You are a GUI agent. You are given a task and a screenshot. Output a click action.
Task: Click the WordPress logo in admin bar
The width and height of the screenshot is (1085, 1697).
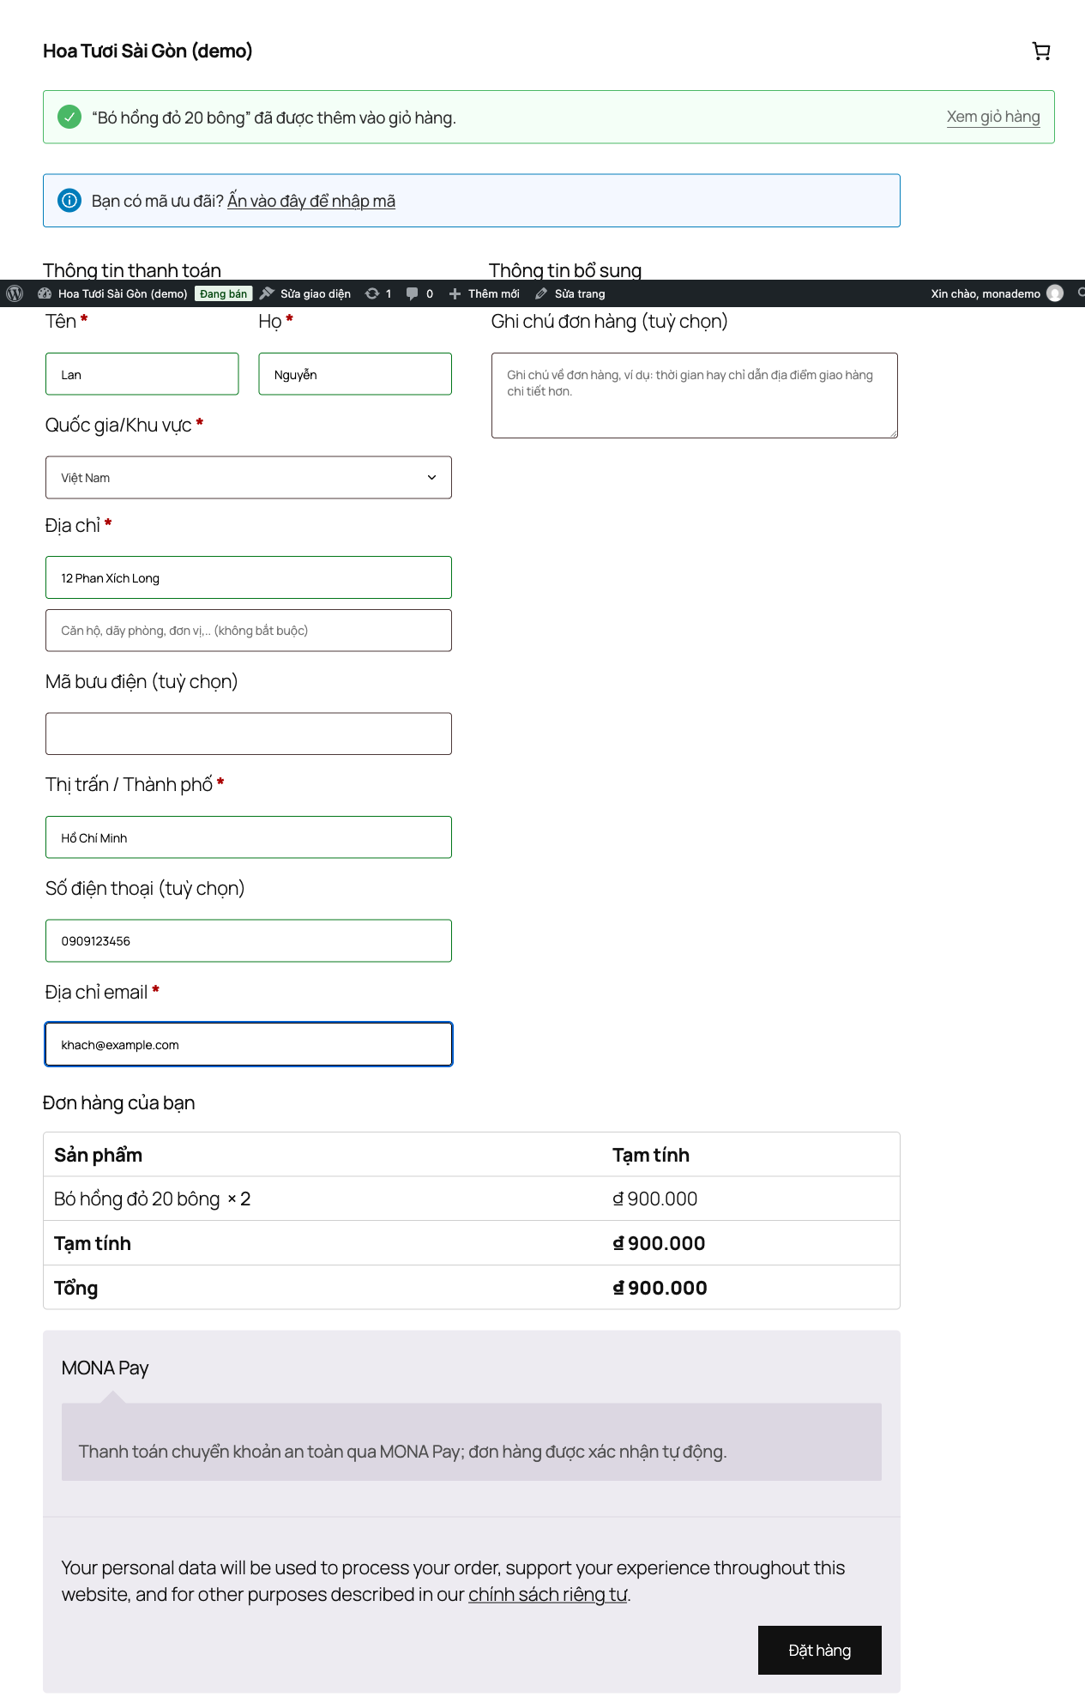15,293
